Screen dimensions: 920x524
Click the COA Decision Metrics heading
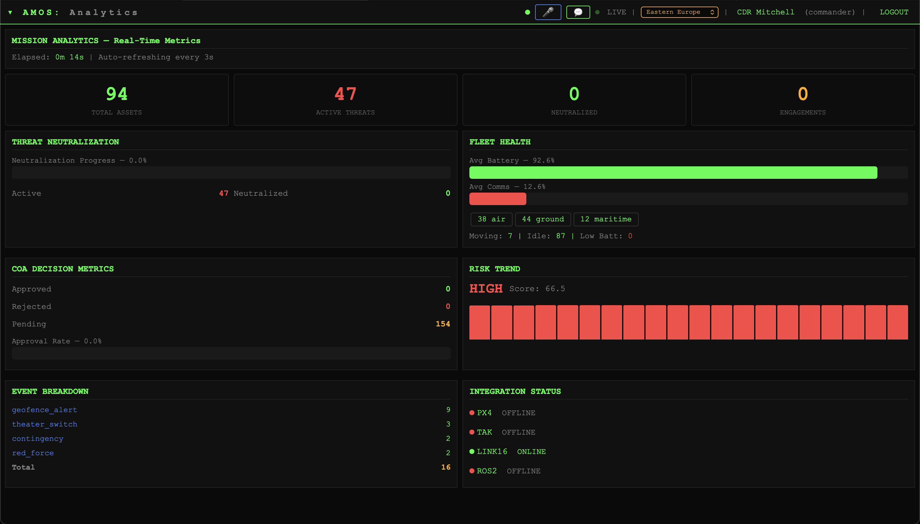(x=63, y=269)
